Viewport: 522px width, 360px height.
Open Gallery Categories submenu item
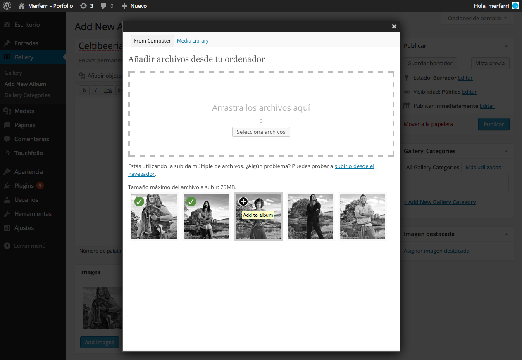(x=27, y=95)
